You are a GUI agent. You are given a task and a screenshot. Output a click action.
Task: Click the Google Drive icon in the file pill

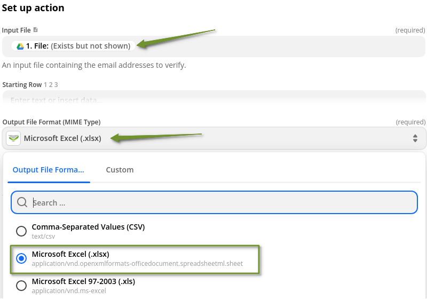(20, 46)
